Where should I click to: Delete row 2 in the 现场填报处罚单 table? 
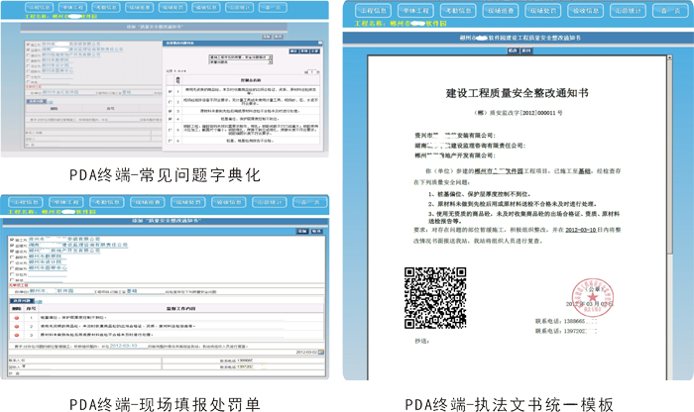click(x=17, y=328)
